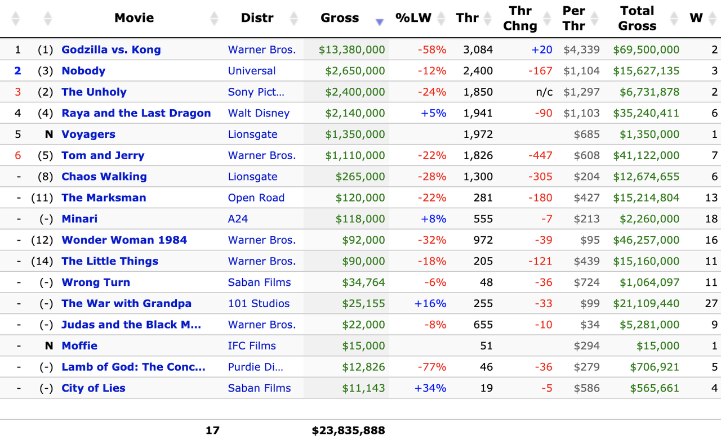
Task: Open Lionsgate link in Voyagers row
Action: point(252,134)
